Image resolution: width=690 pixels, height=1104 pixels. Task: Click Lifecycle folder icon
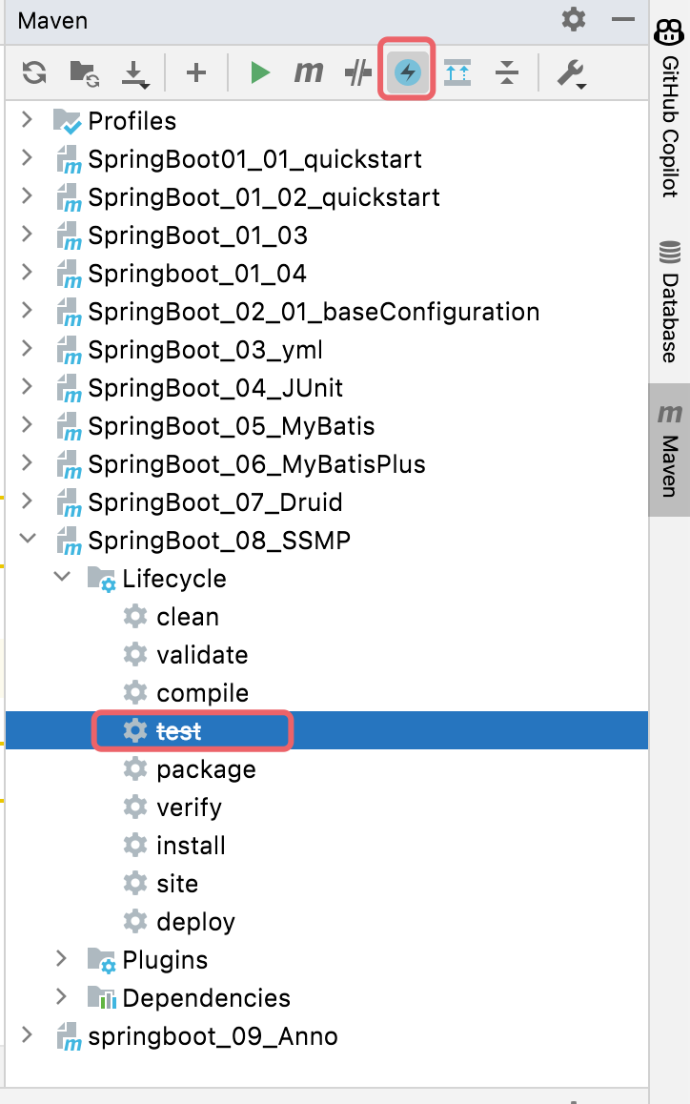point(101,579)
